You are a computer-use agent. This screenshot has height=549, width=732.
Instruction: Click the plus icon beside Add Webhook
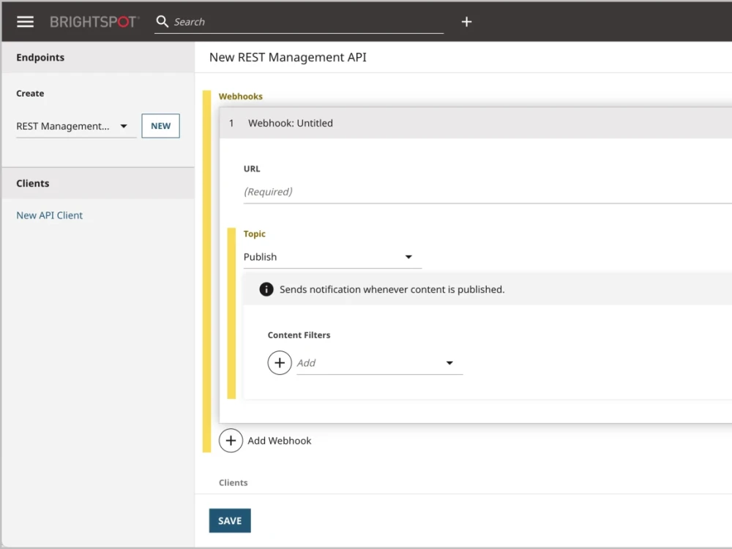coord(231,440)
